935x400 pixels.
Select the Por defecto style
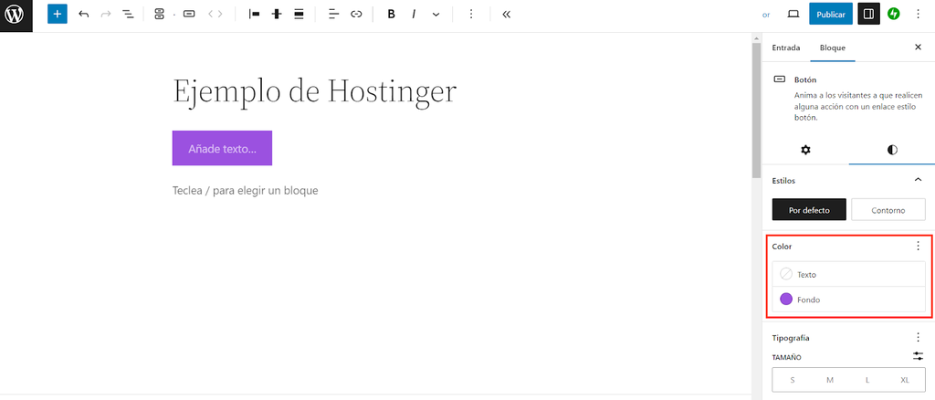point(809,210)
